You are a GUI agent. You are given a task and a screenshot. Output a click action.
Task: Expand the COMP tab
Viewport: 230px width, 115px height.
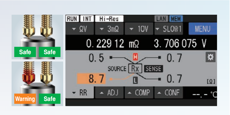click(x=139, y=93)
